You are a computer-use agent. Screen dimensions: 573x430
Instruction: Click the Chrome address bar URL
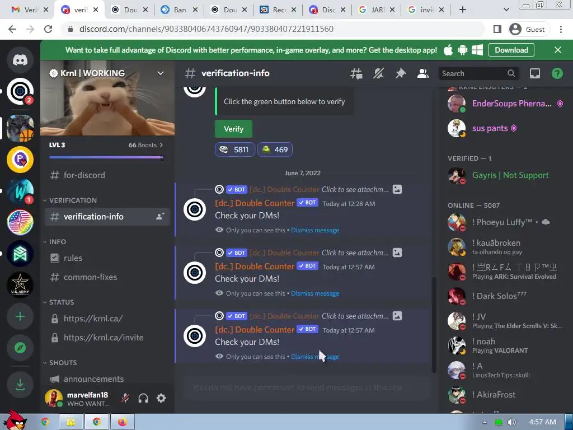point(206,29)
